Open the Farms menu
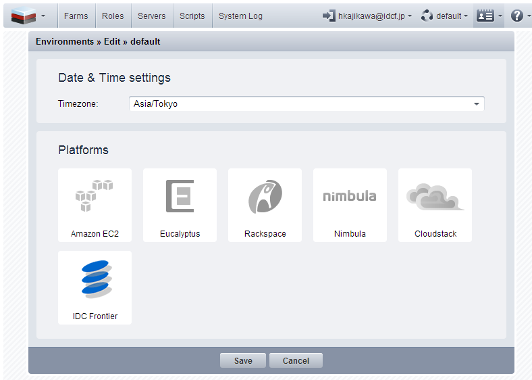 click(76, 16)
